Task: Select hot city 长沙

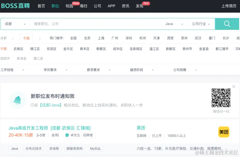Action: (x=226, y=38)
